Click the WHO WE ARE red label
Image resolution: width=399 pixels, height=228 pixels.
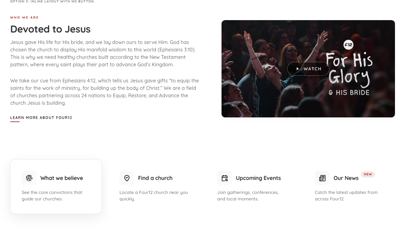(25, 18)
